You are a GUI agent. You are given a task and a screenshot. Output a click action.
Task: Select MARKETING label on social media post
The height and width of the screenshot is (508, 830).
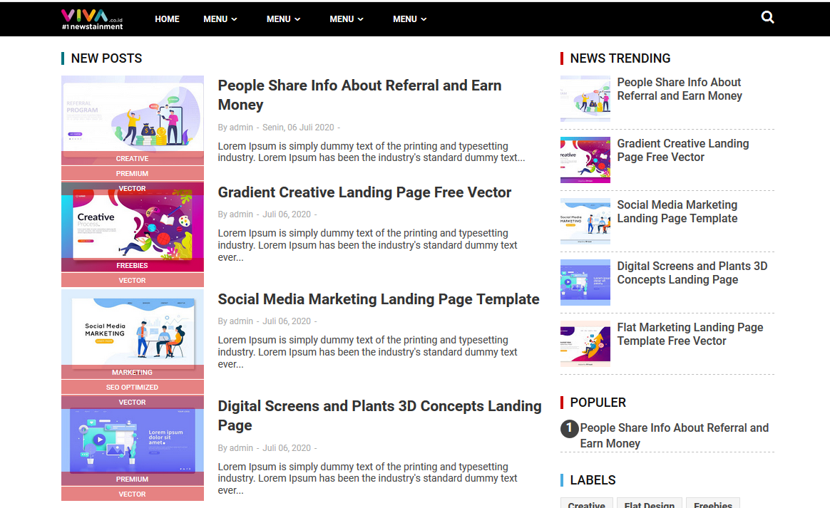[133, 372]
